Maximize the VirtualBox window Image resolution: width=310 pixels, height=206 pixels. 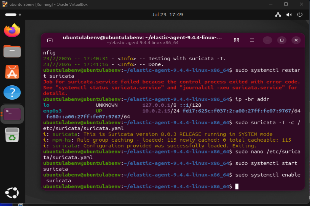[x=286, y=4]
